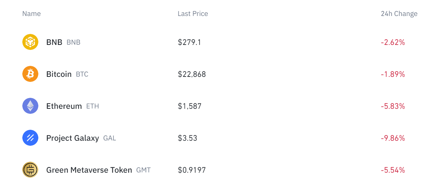The image size is (437, 190).
Task: Open the Ethereum name link
Action: (64, 106)
